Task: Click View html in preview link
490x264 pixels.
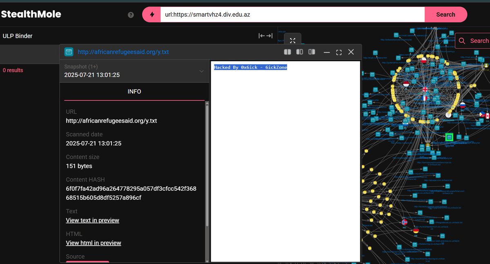Action: tap(94, 243)
